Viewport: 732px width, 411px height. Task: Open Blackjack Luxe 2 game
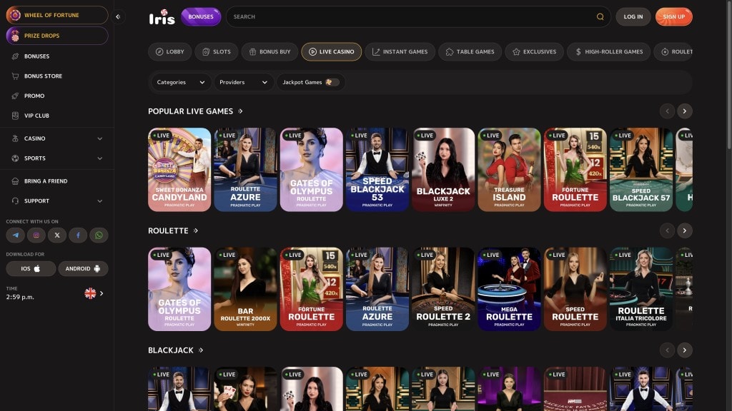click(443, 170)
